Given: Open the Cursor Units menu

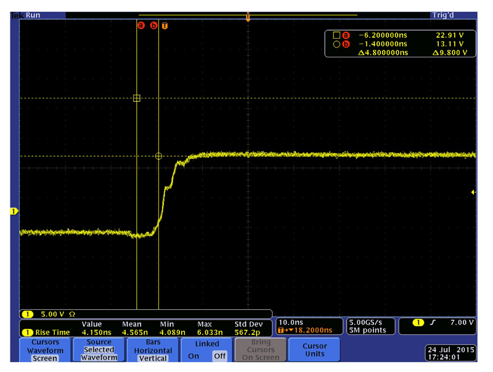Looking at the screenshot, I should [x=314, y=350].
